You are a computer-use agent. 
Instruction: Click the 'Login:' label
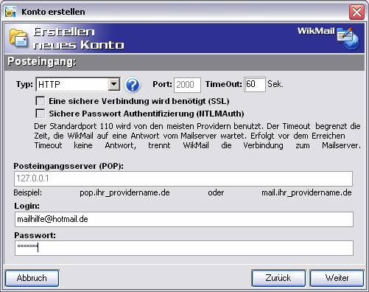point(27,206)
